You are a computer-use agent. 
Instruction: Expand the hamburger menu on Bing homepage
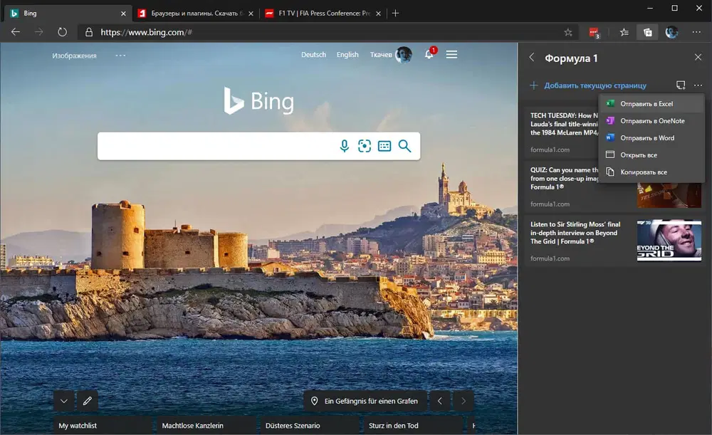451,54
